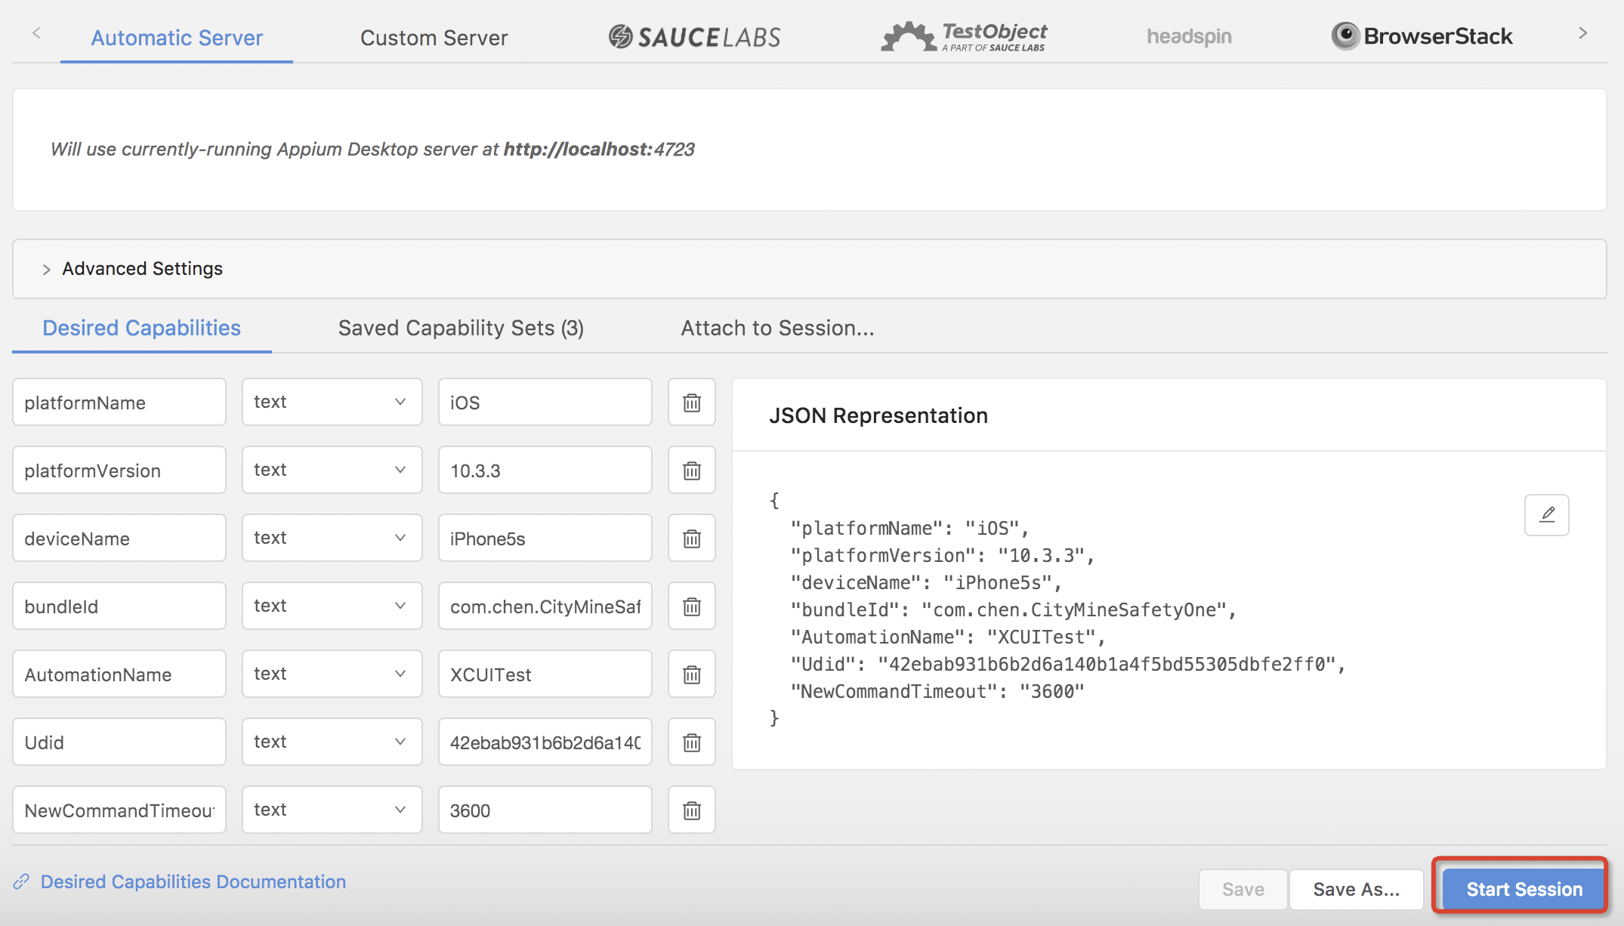
Task: Edit the iPhone5s value field
Action: point(545,539)
